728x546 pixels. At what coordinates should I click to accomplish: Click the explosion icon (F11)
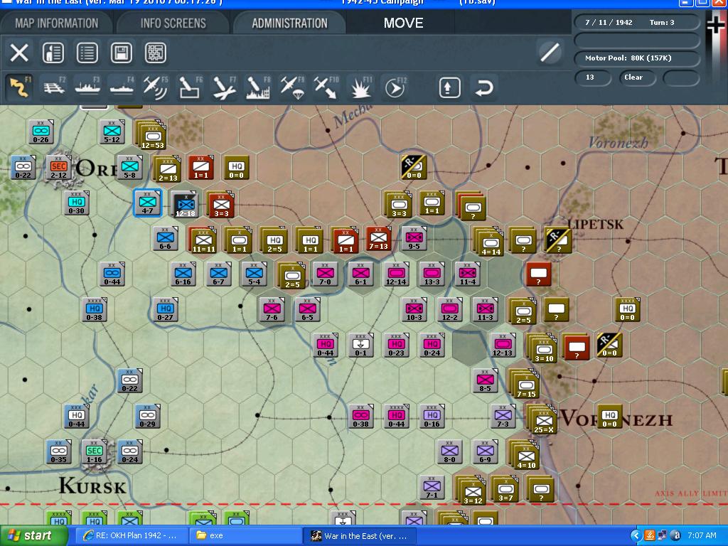[360, 87]
